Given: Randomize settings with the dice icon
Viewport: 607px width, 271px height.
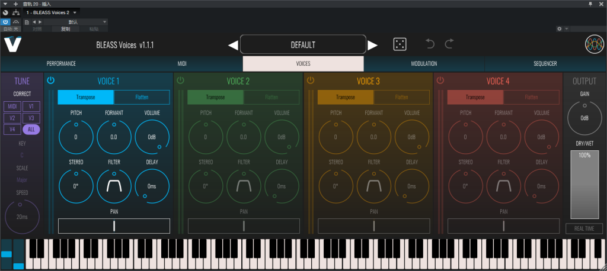Looking at the screenshot, I should [x=400, y=44].
